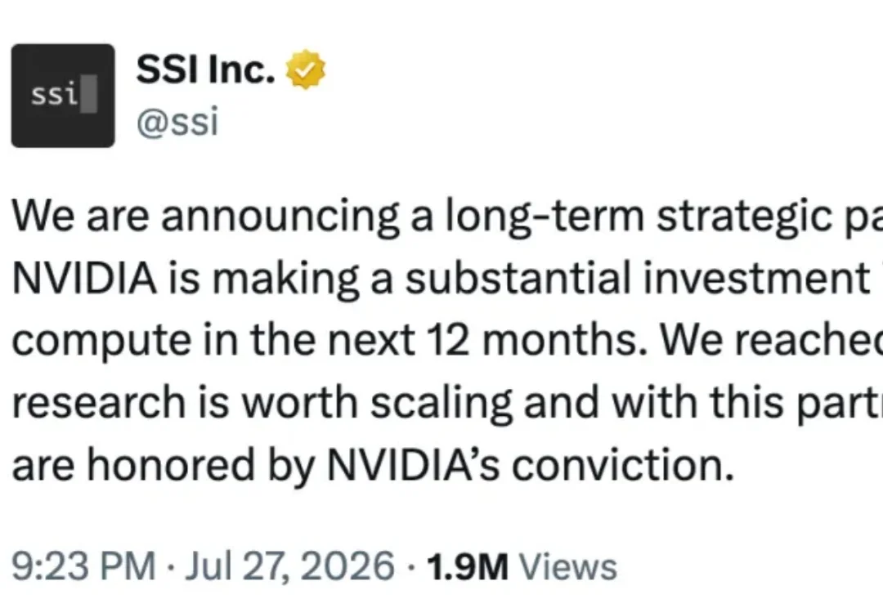Image resolution: width=883 pixels, height=608 pixels.
Task: Click the gray cursor block in the ssi logo
Action: [x=88, y=94]
